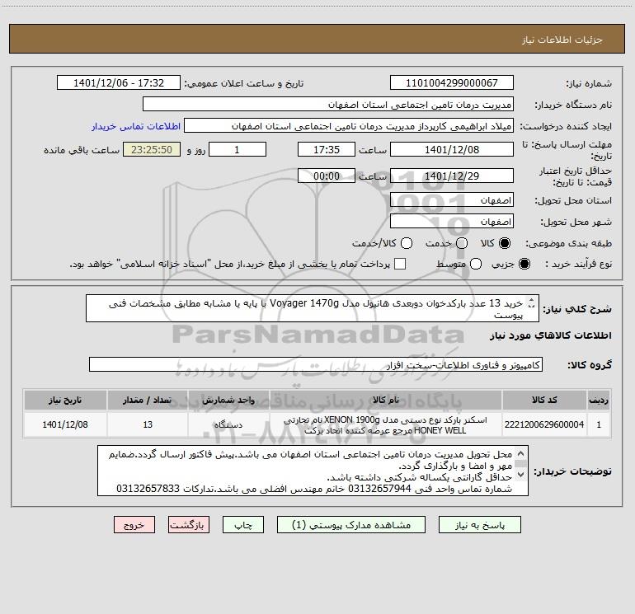Click the quantity 13 cell
This screenshot has width=635, height=614.
tap(148, 424)
